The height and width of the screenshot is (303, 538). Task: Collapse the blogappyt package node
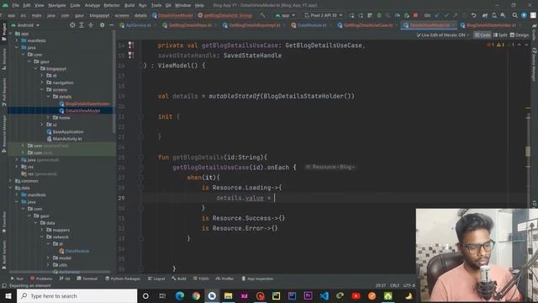pyautogui.click(x=35, y=69)
